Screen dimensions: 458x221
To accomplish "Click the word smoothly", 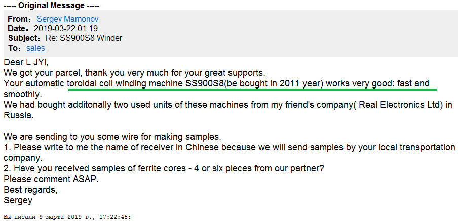I will point(23,95).
